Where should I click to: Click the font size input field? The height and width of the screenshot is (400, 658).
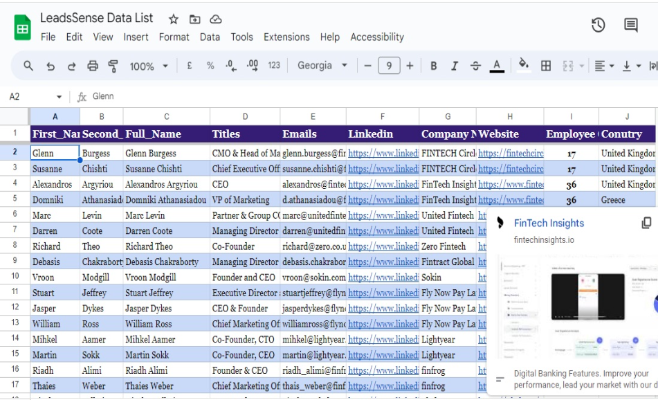(389, 66)
